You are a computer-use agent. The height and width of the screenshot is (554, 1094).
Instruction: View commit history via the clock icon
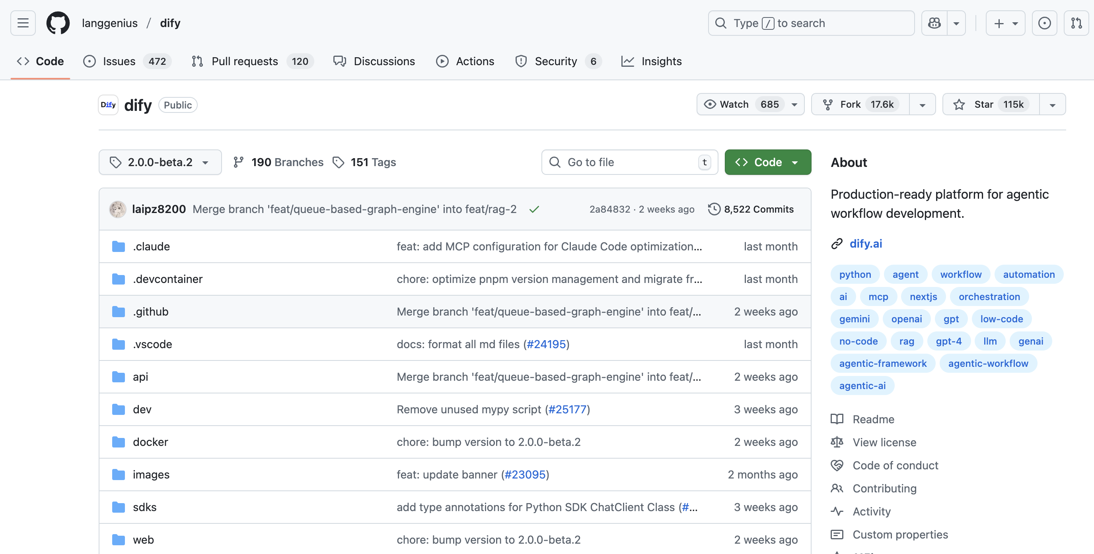click(x=714, y=209)
